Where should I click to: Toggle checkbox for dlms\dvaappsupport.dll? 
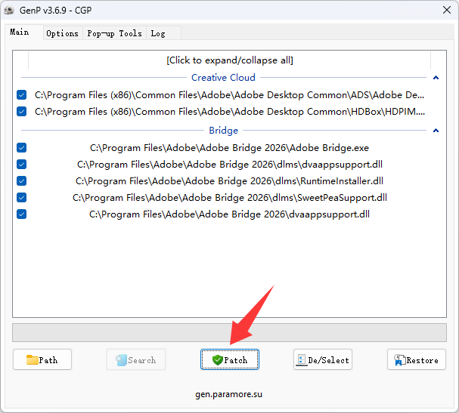tap(22, 165)
